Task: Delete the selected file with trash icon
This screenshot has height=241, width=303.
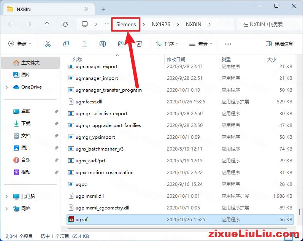Action: click(139, 44)
